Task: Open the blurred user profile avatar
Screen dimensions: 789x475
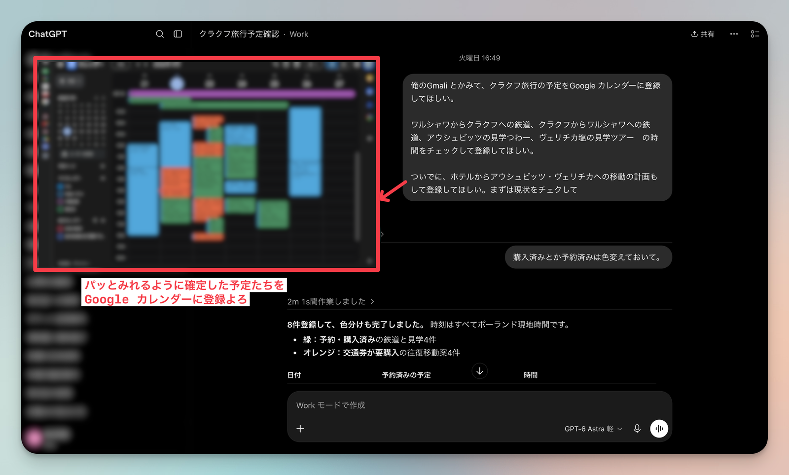Action: pyautogui.click(x=35, y=437)
